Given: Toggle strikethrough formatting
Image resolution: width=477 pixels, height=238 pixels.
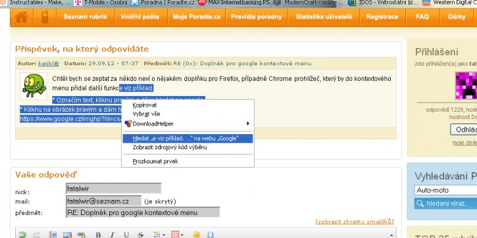Looking at the screenshot, I should click(x=140, y=235).
